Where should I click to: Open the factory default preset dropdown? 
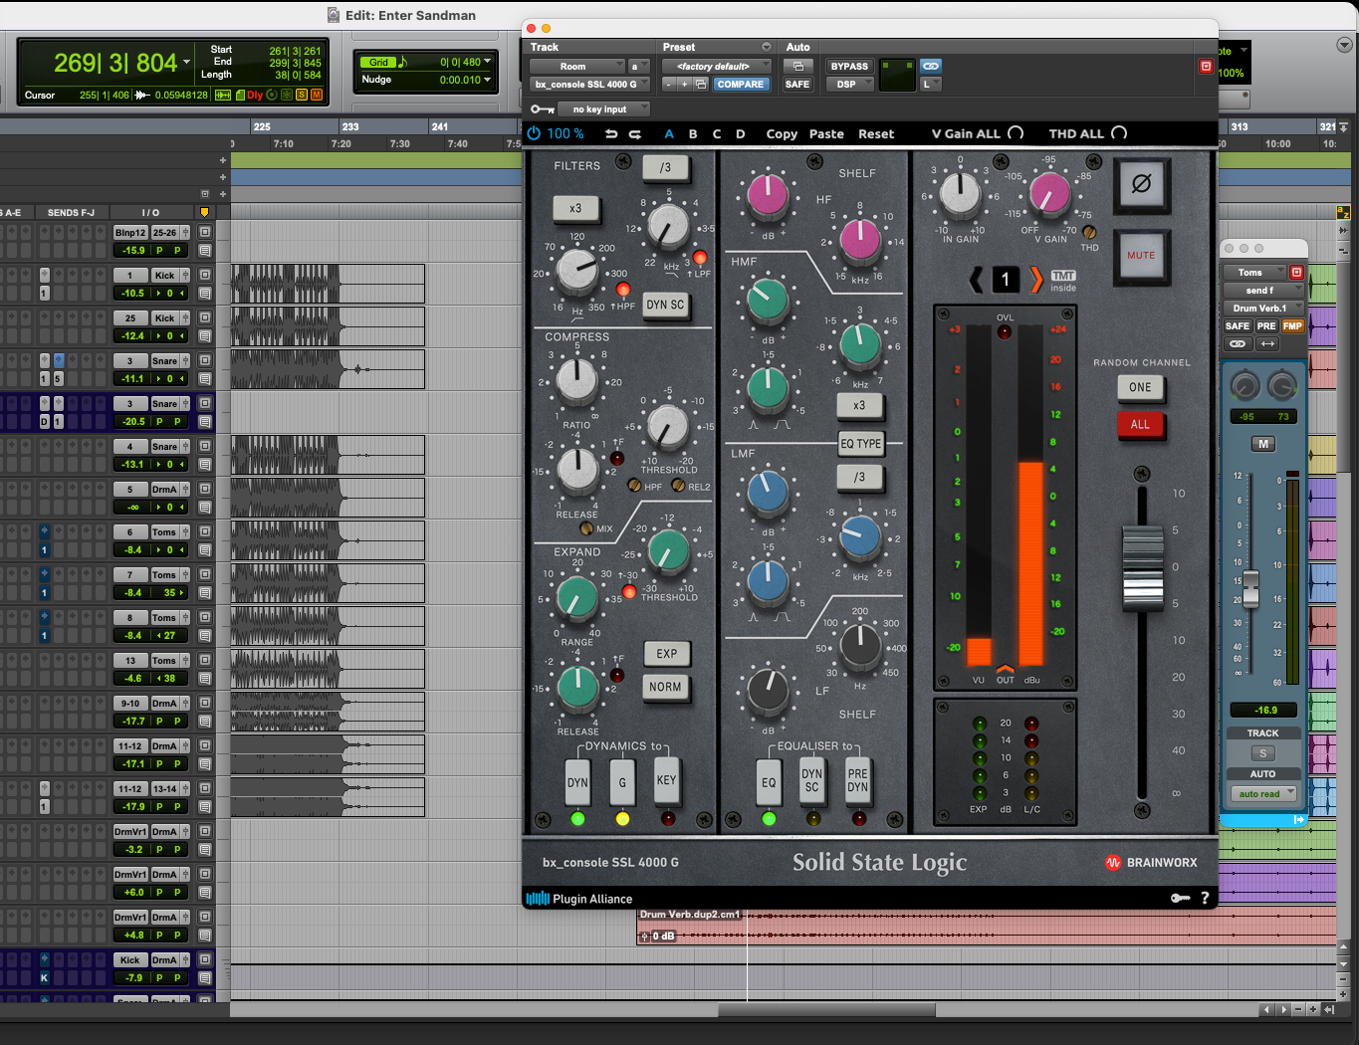pos(718,67)
